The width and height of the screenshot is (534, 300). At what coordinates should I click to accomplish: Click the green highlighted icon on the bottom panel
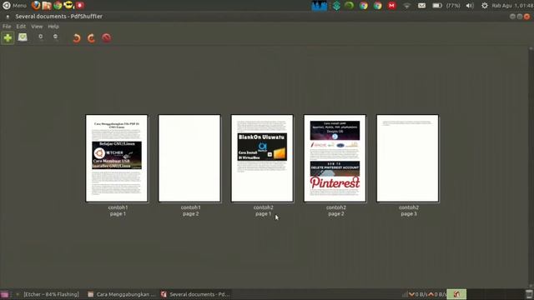(456, 294)
